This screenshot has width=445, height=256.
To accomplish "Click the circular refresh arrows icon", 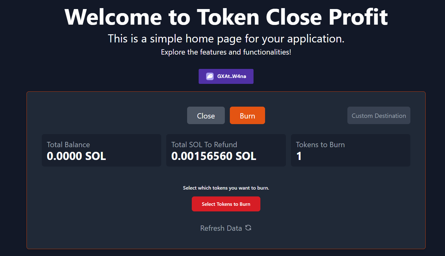I will [x=248, y=228].
